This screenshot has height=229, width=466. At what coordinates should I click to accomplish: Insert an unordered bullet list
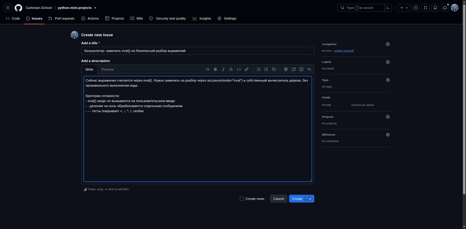click(x=258, y=69)
